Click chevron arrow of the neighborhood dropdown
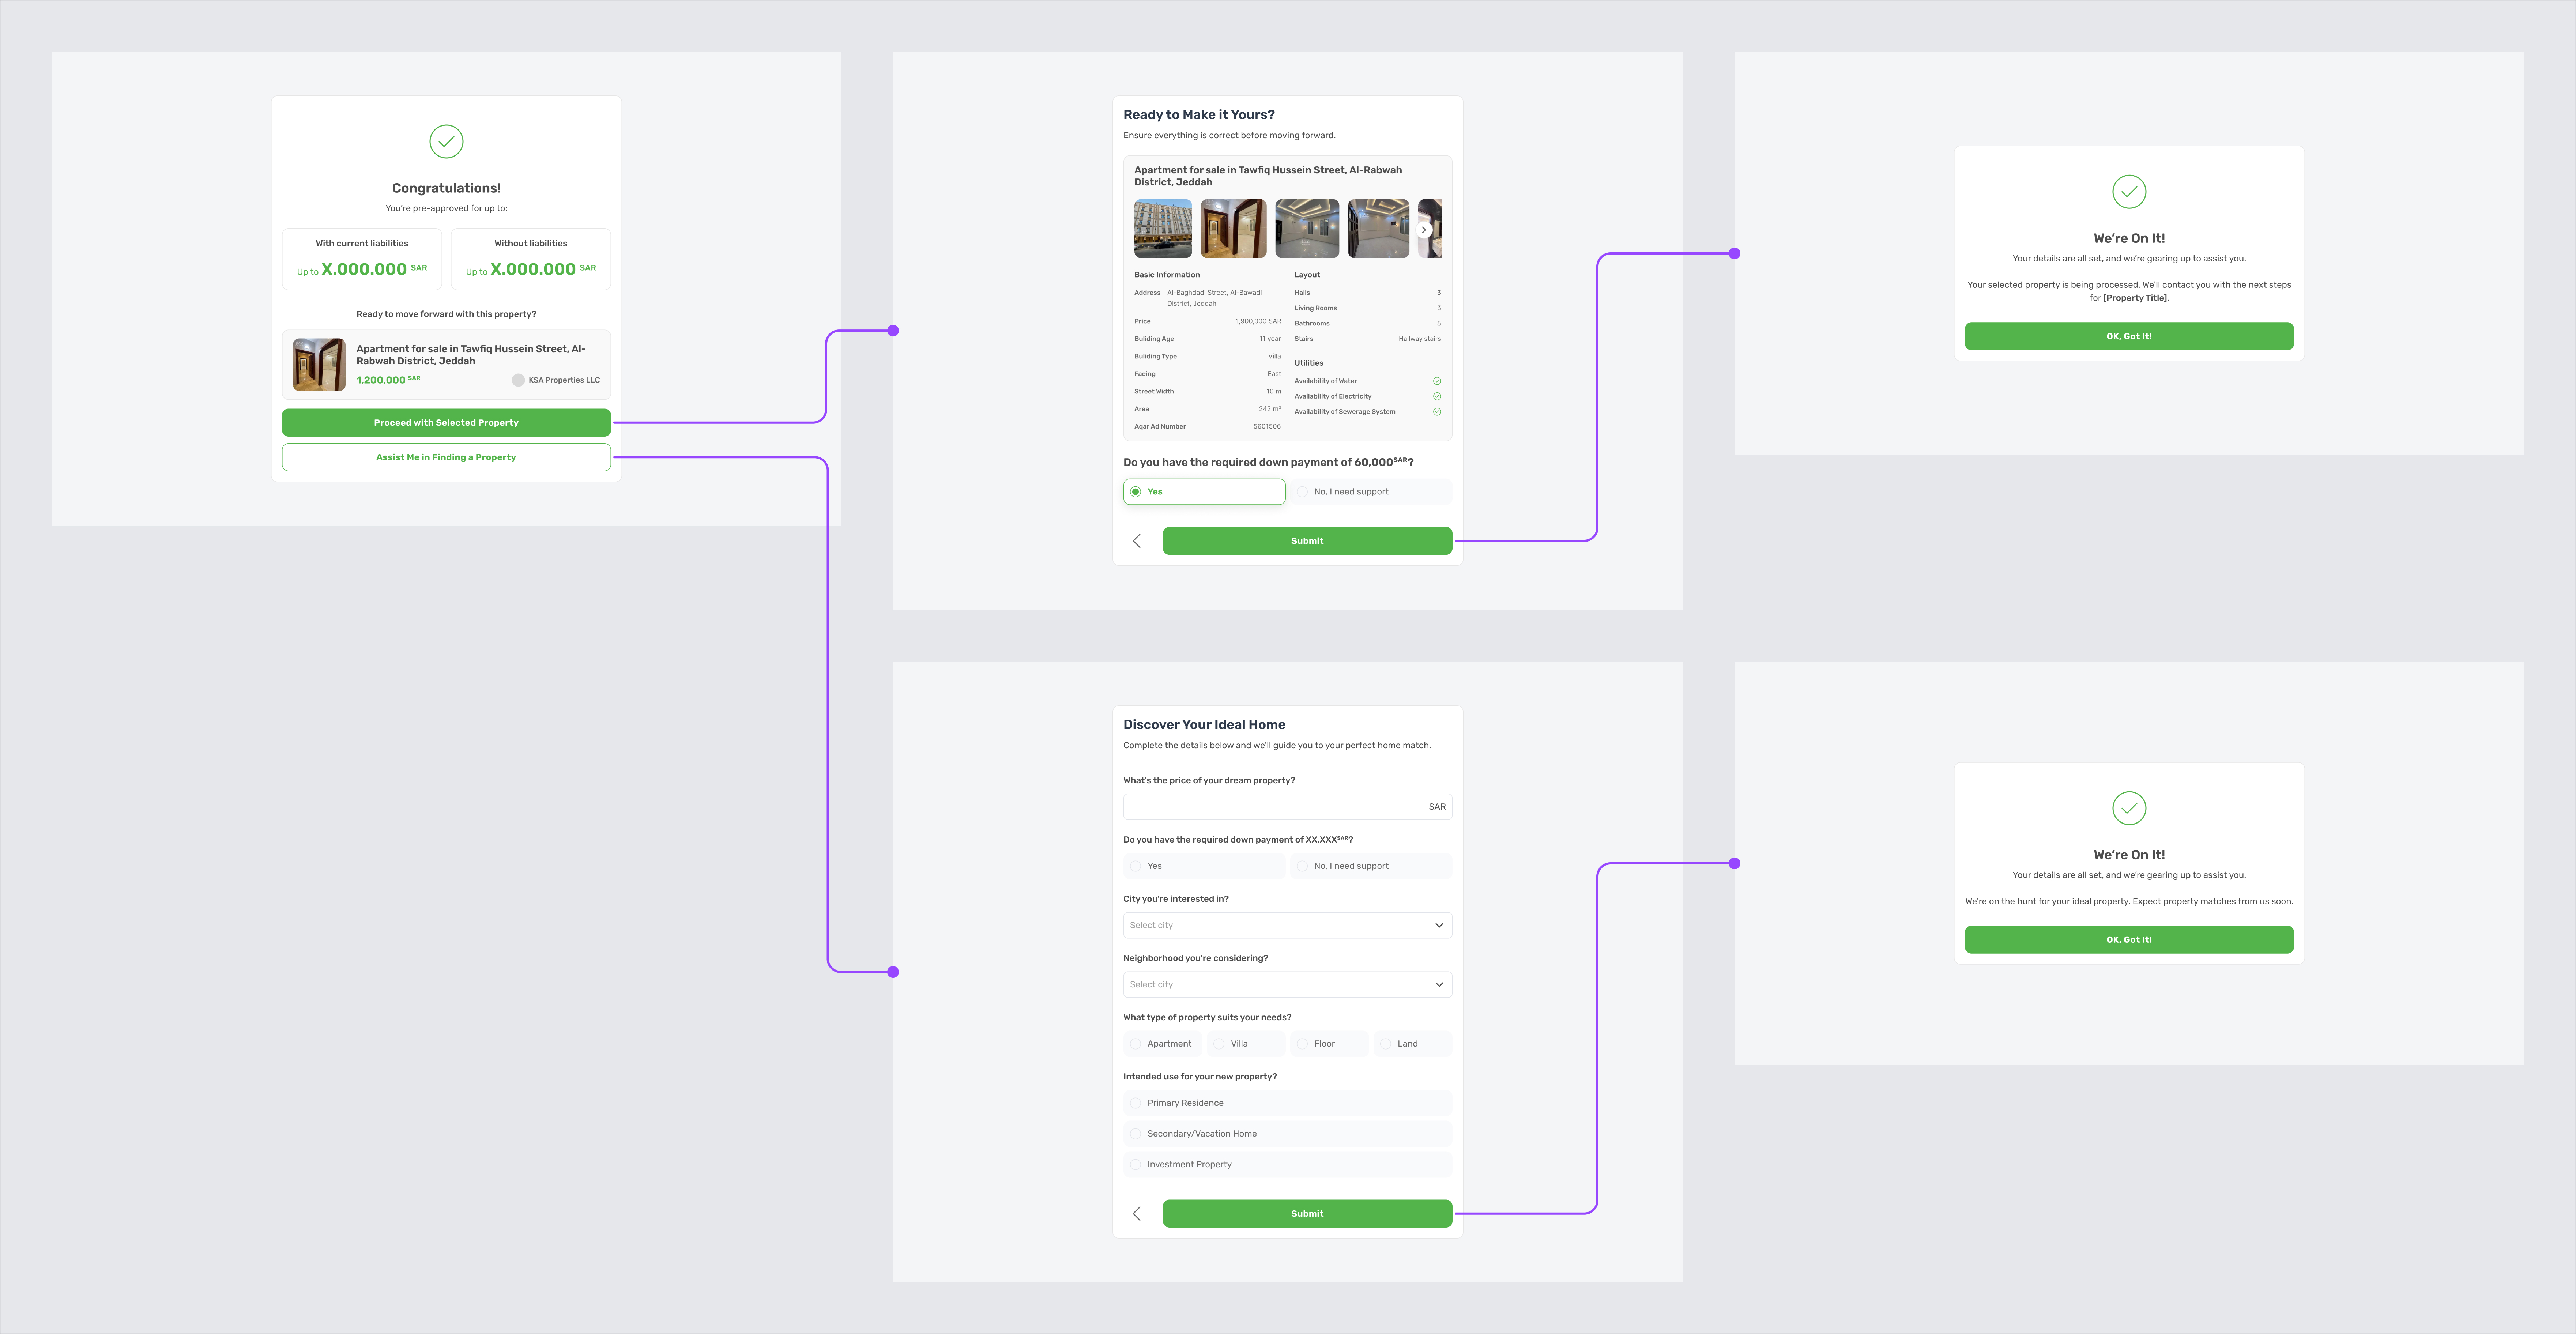Image resolution: width=2576 pixels, height=1334 pixels. [1439, 985]
